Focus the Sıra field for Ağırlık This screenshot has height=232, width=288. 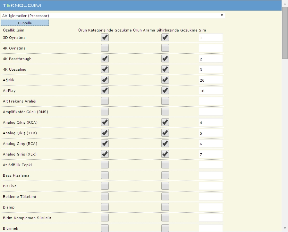coord(211,80)
